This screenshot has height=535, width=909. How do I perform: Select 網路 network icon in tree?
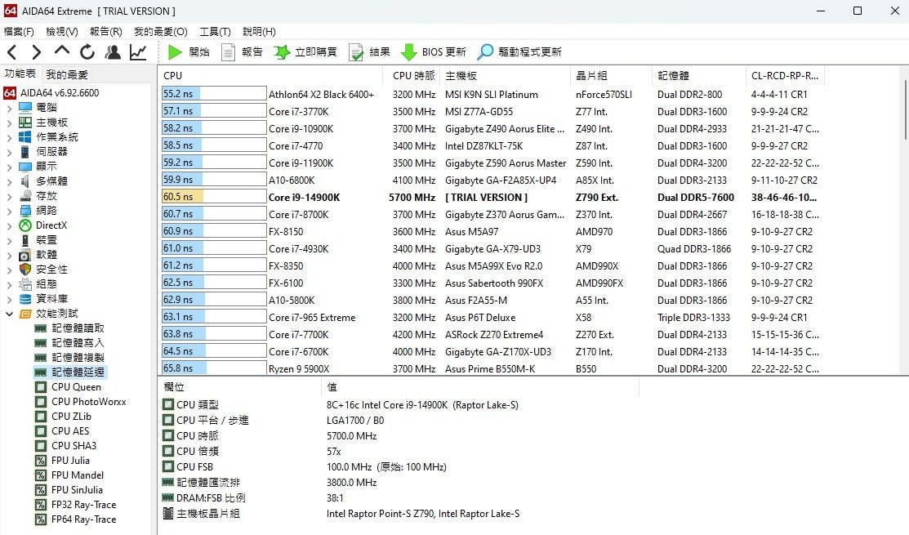(x=25, y=211)
